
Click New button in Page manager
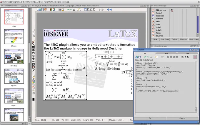point(155,39)
